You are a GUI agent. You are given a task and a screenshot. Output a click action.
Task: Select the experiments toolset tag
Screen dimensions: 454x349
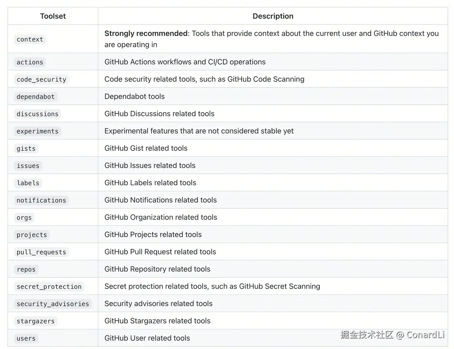(38, 131)
